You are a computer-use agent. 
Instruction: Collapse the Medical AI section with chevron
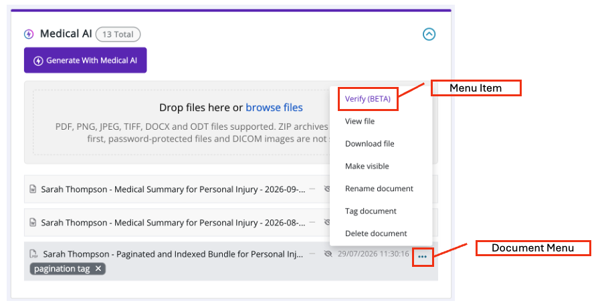429,34
